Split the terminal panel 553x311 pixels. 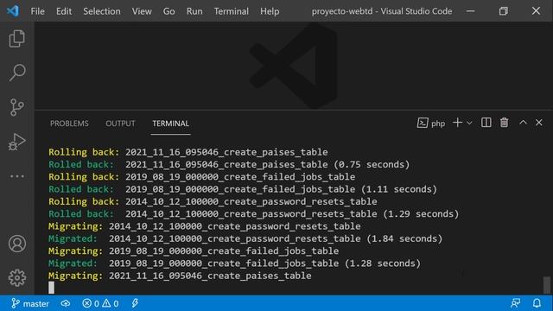486,123
